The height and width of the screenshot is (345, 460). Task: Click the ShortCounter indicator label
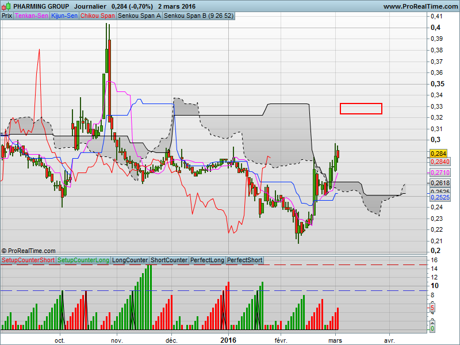[x=169, y=260]
